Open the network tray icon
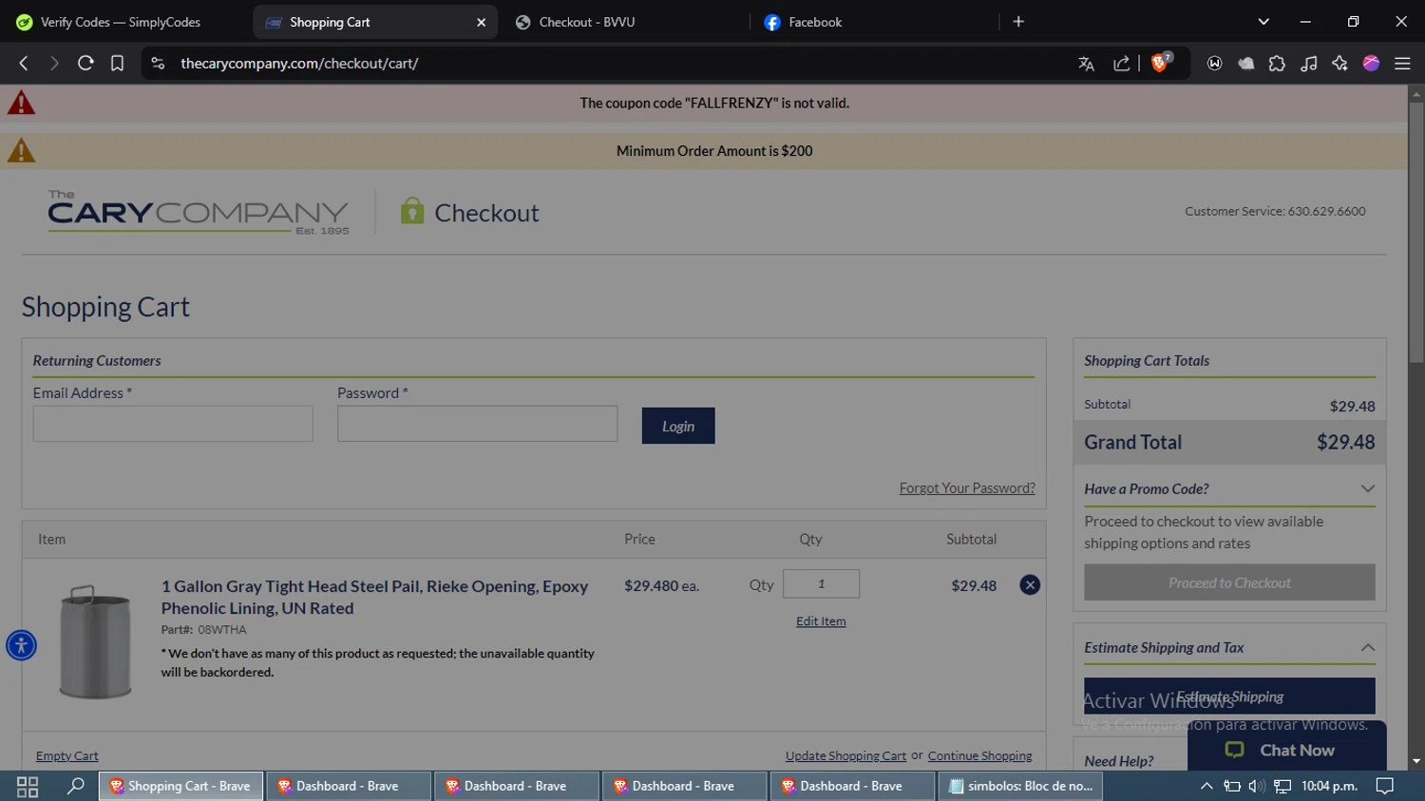 pos(1282,786)
